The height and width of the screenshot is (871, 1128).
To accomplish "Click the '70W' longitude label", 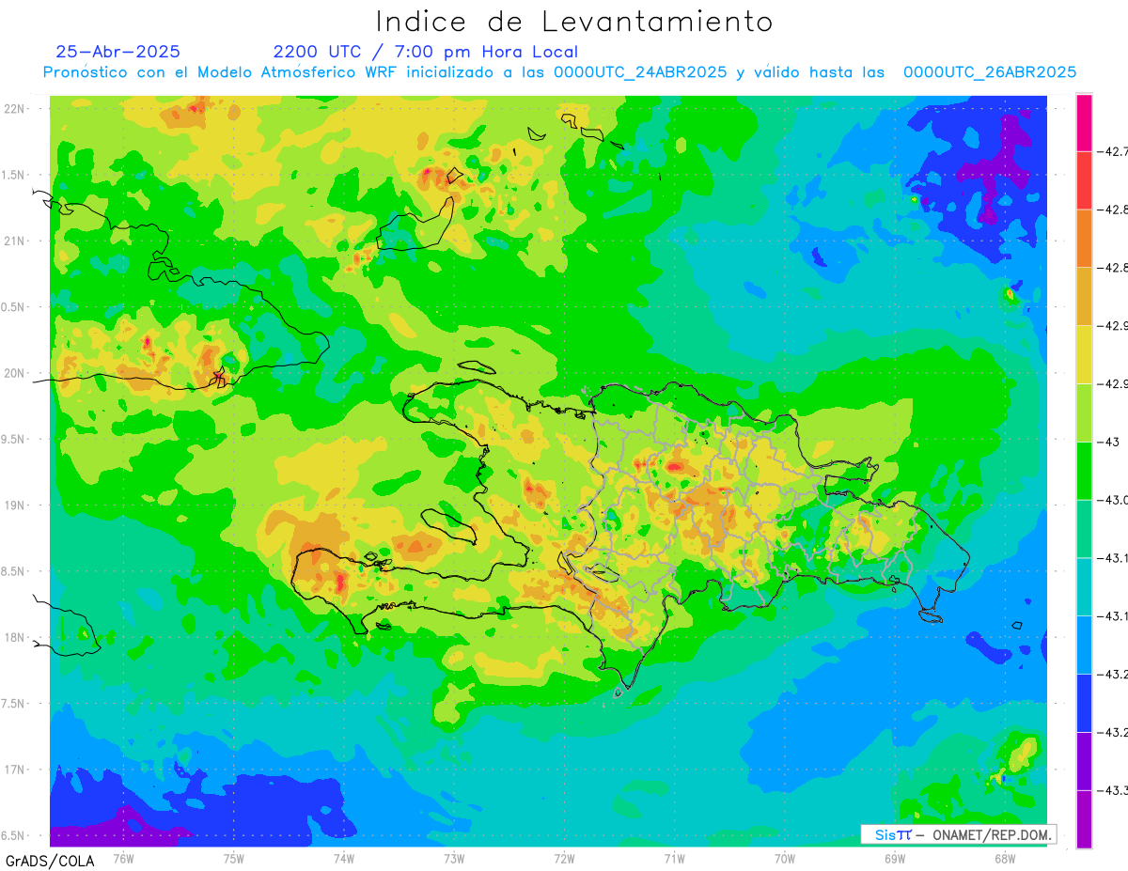I will [784, 858].
